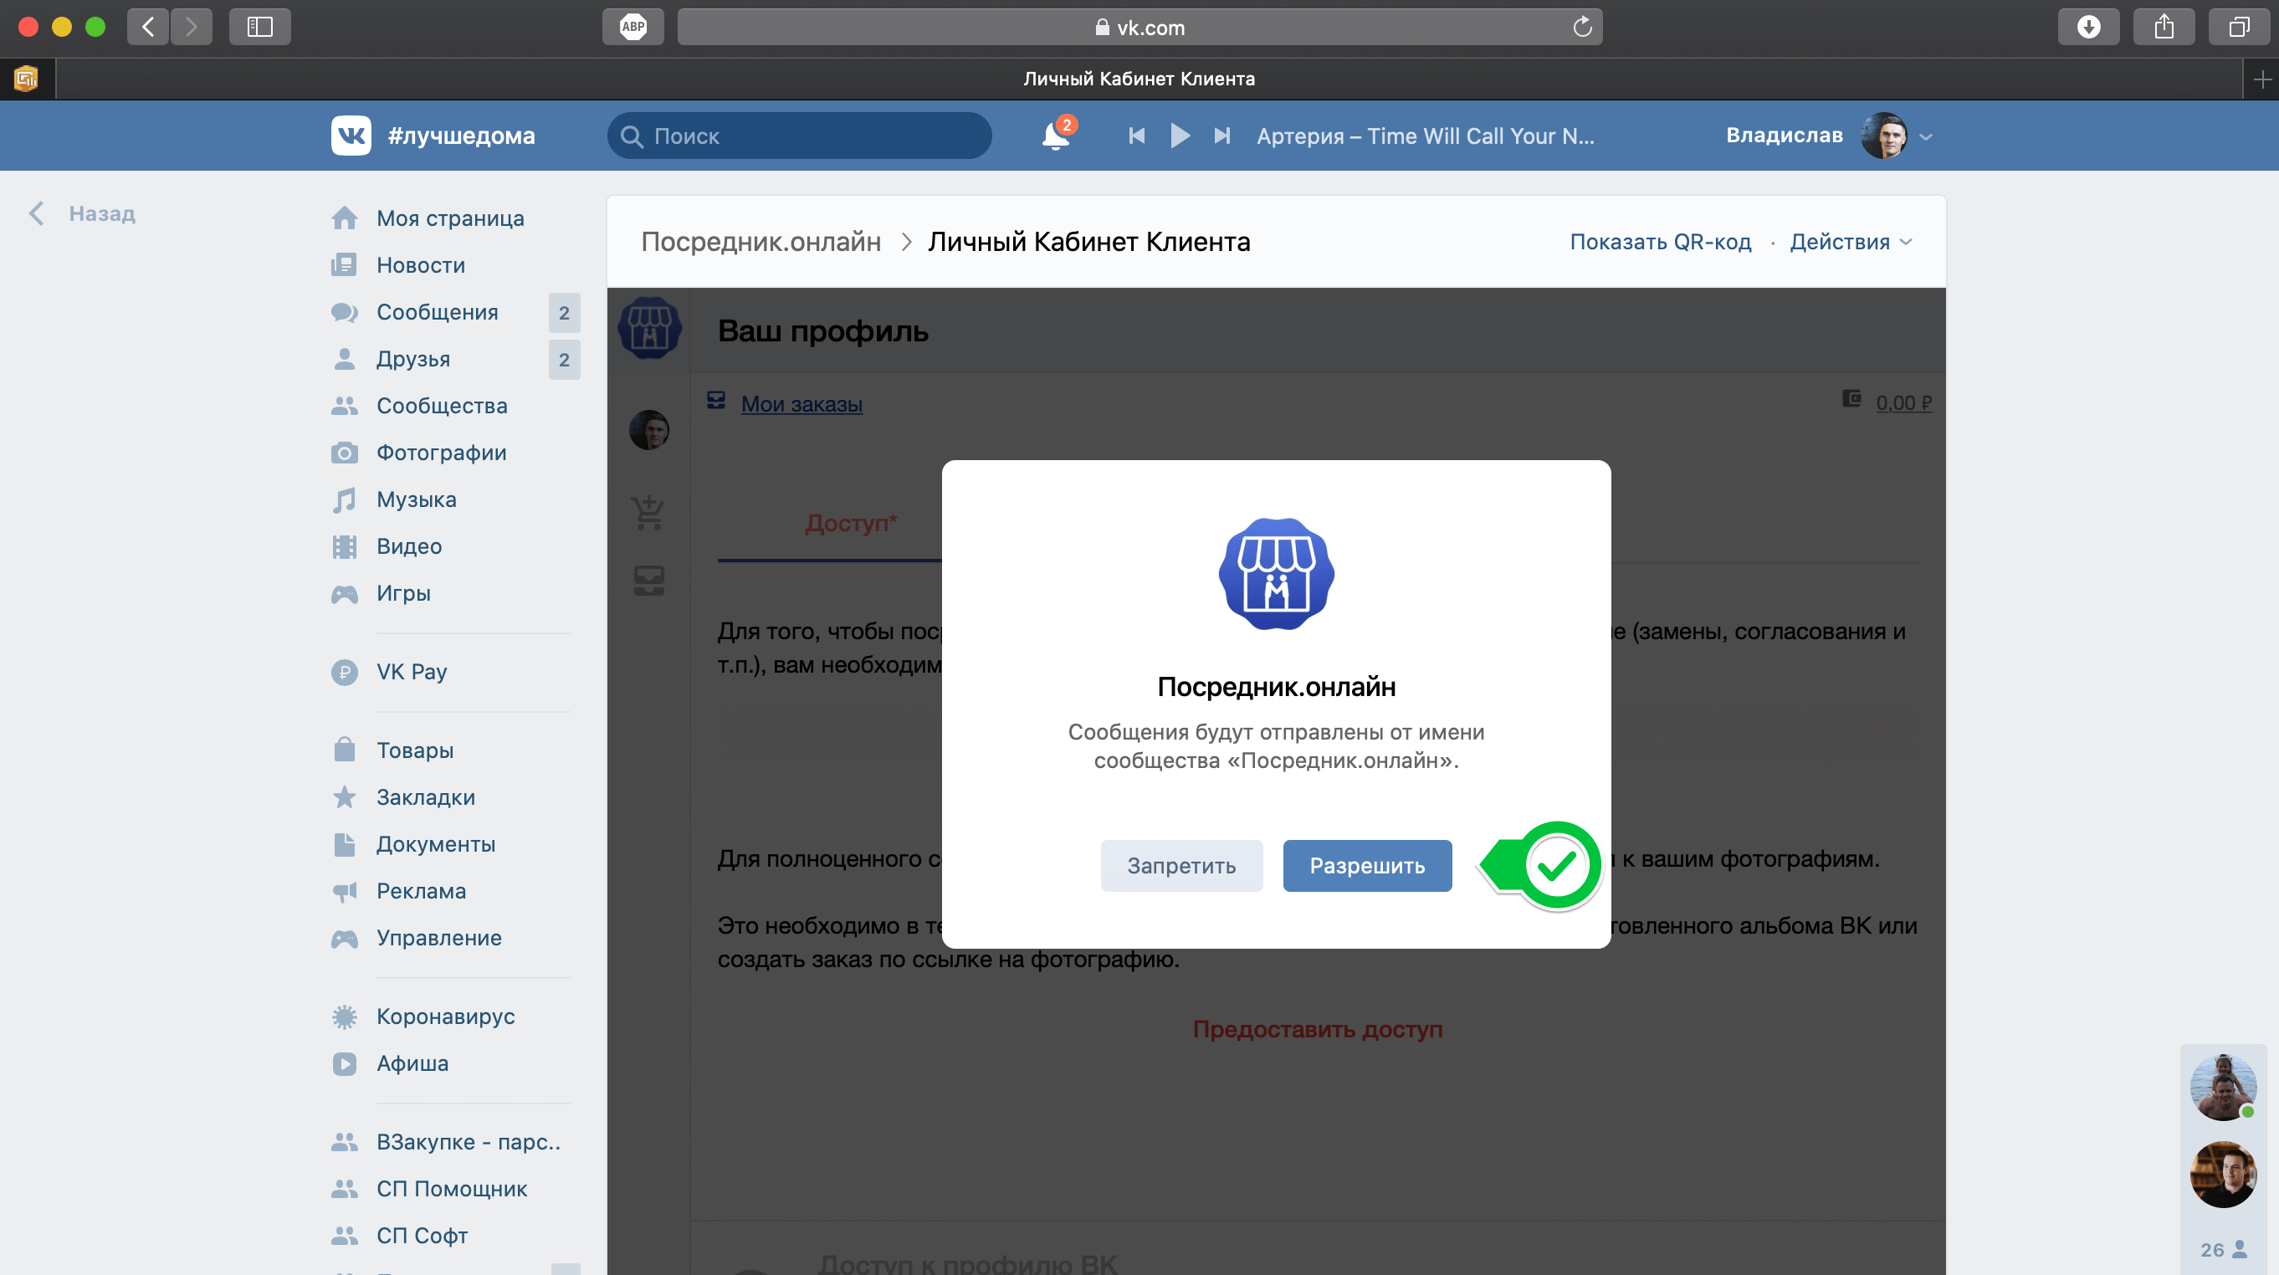Open Сообщения in left menu
Screen dimensions: 2279x1275
tap(437, 312)
